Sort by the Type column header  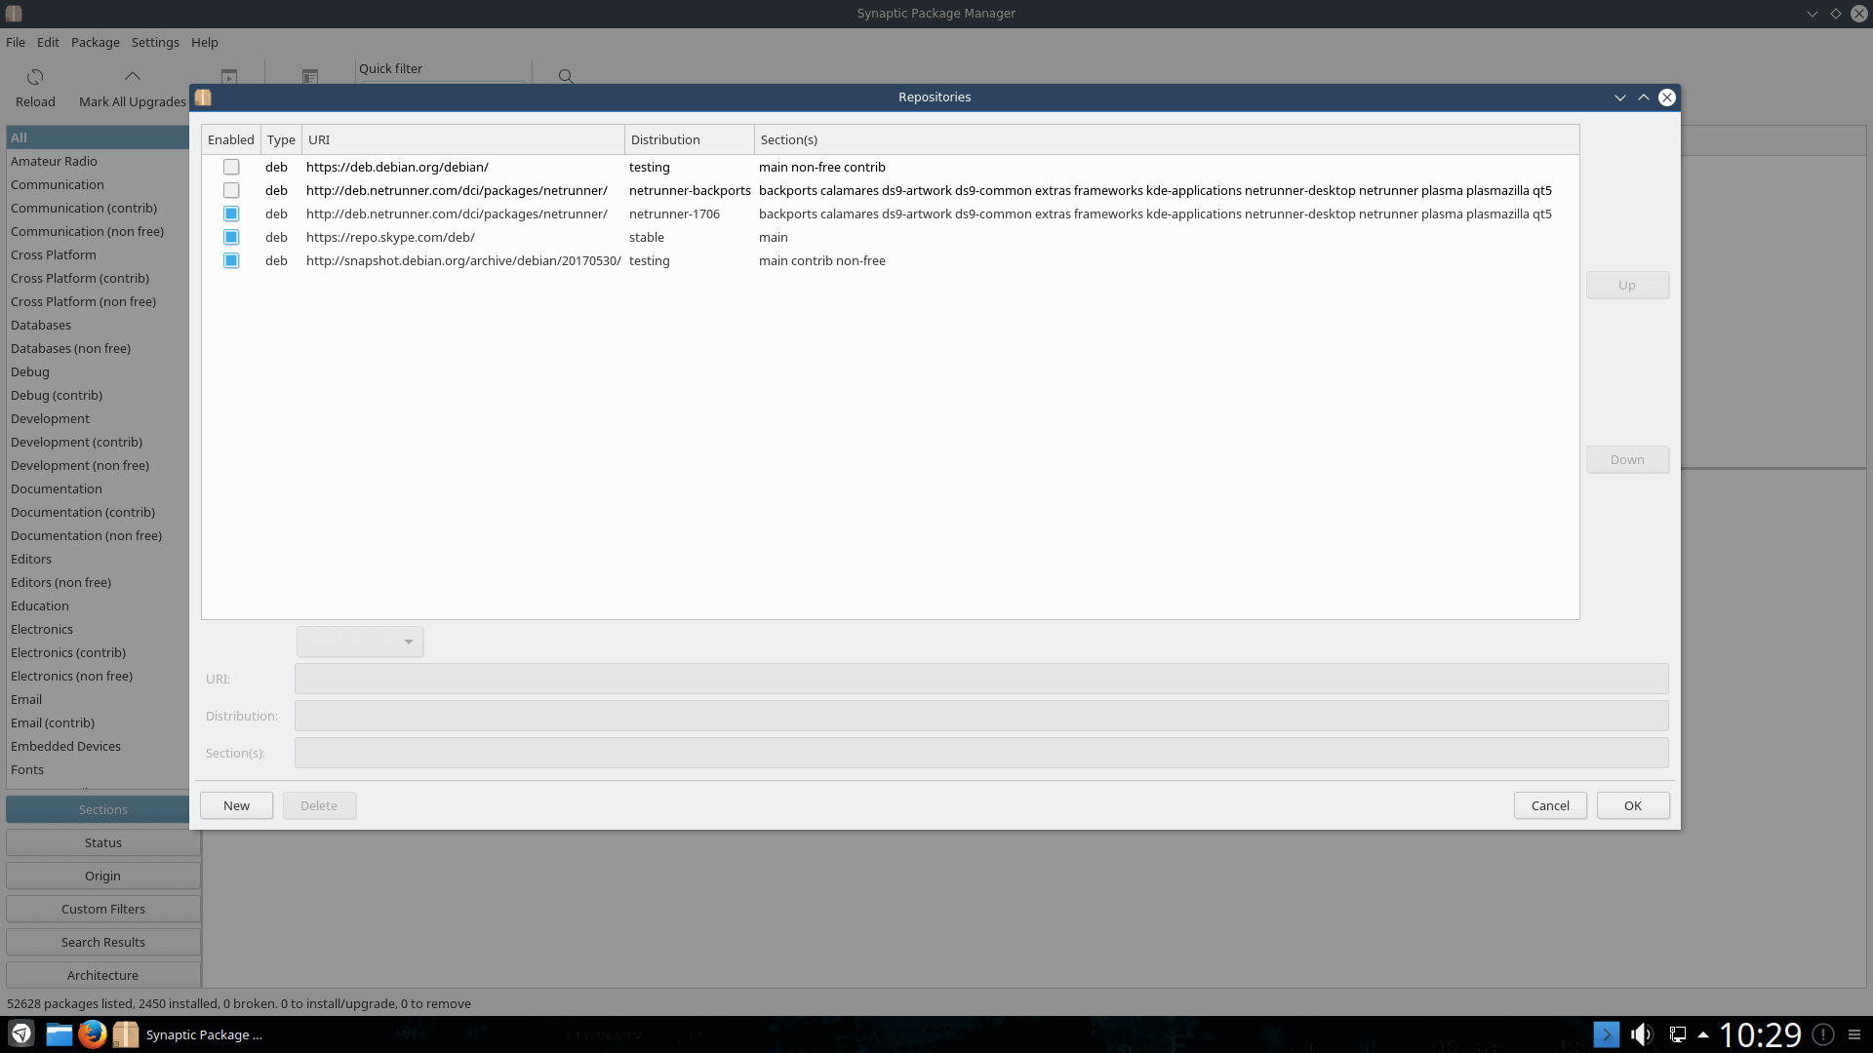tap(281, 139)
